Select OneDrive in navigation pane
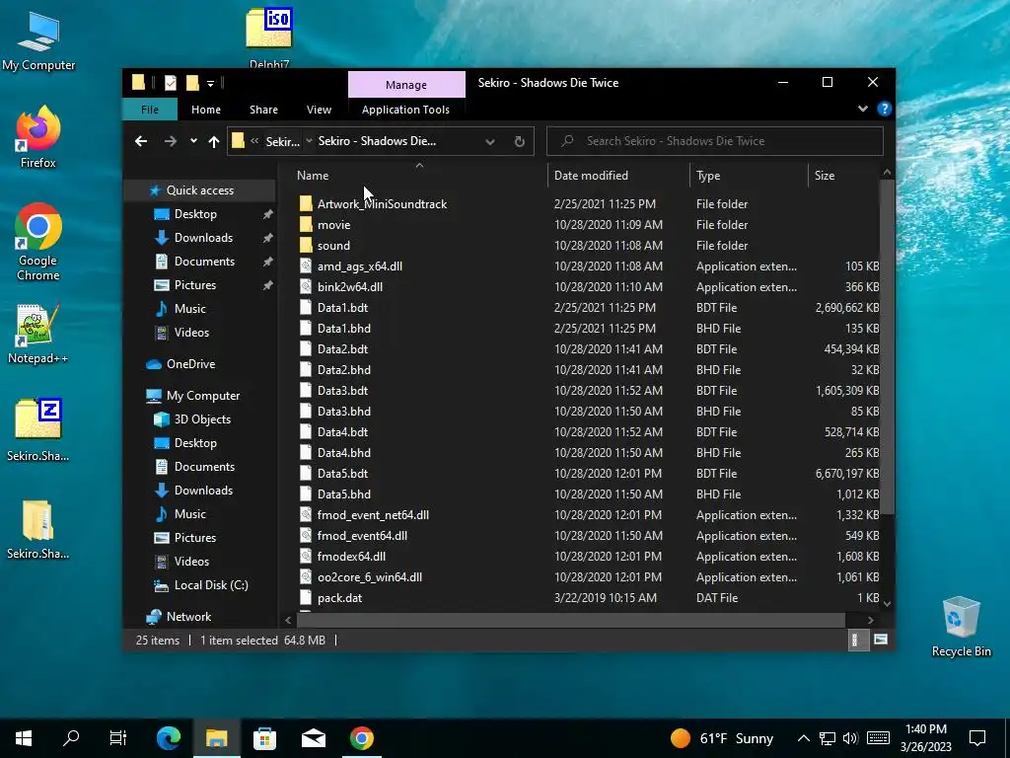 (190, 364)
